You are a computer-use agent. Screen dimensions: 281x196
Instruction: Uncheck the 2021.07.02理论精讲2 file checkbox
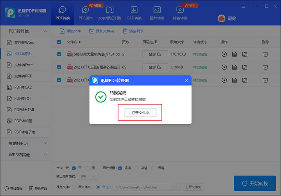pos(59,67)
